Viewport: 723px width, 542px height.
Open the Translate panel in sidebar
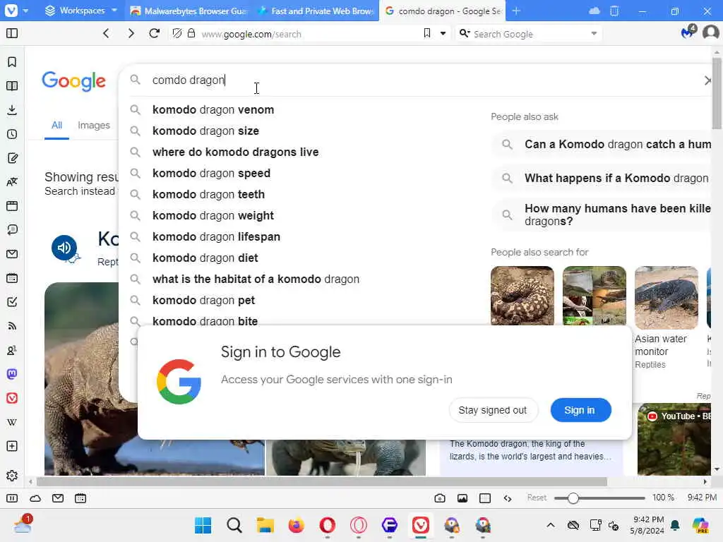12,182
